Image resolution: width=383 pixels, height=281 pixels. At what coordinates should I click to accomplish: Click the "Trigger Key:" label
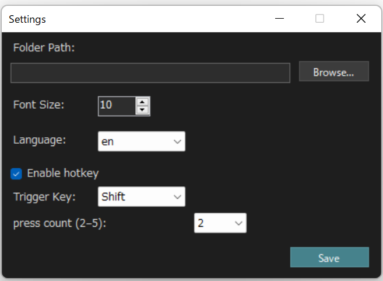[44, 196]
